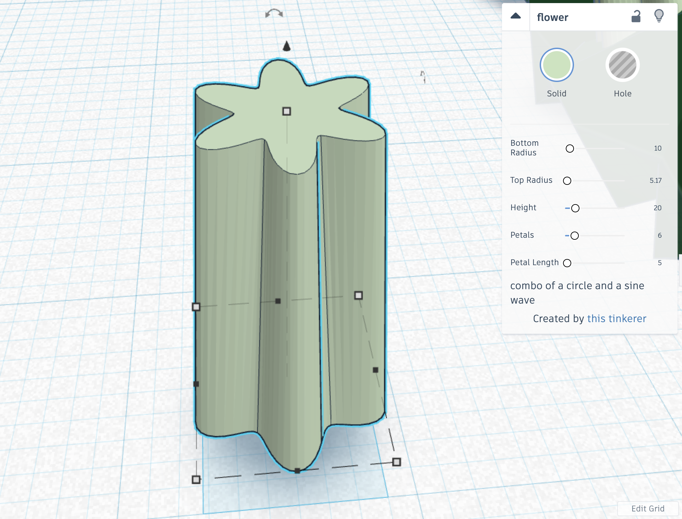Click the top center height handle
The width and height of the screenshot is (682, 519).
[287, 111]
